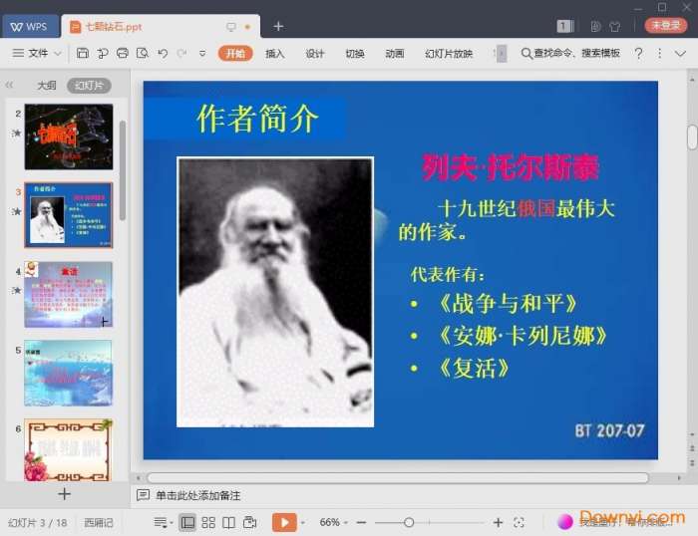This screenshot has width=698, height=536.
Task: Click the presentation display icon in document tab
Action: [x=231, y=27]
